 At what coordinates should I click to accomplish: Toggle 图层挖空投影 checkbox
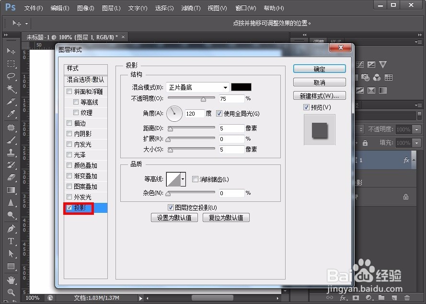click(171, 208)
